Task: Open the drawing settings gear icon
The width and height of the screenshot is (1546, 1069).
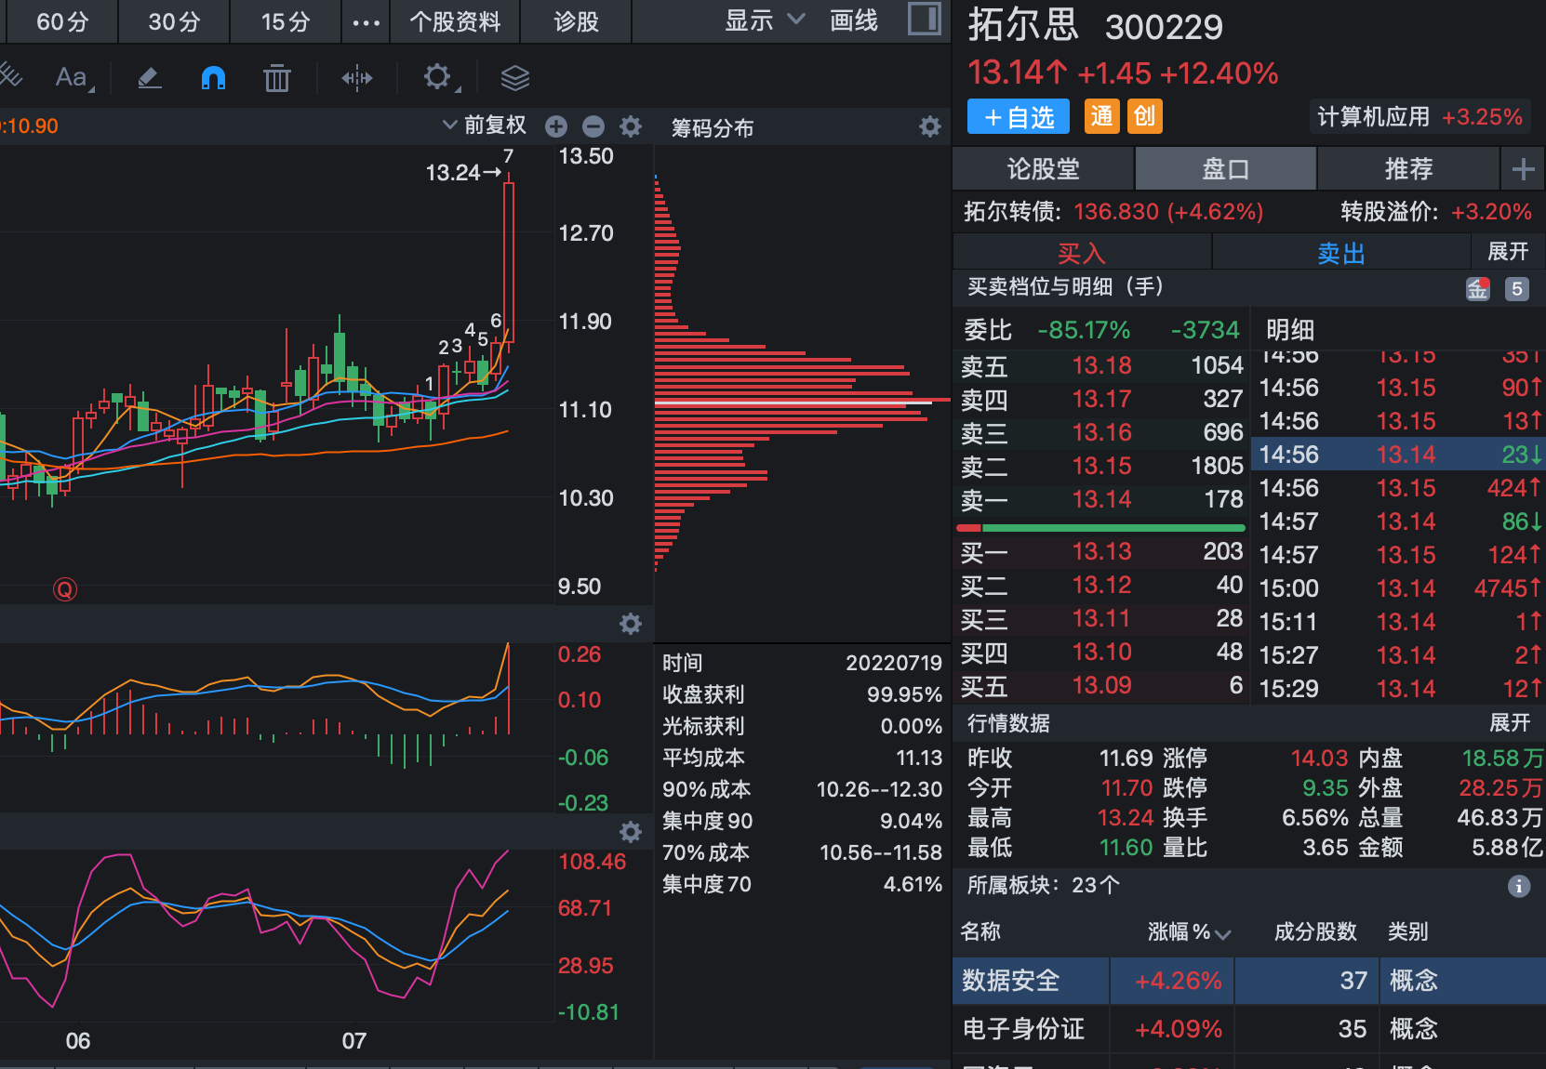Action: [436, 77]
